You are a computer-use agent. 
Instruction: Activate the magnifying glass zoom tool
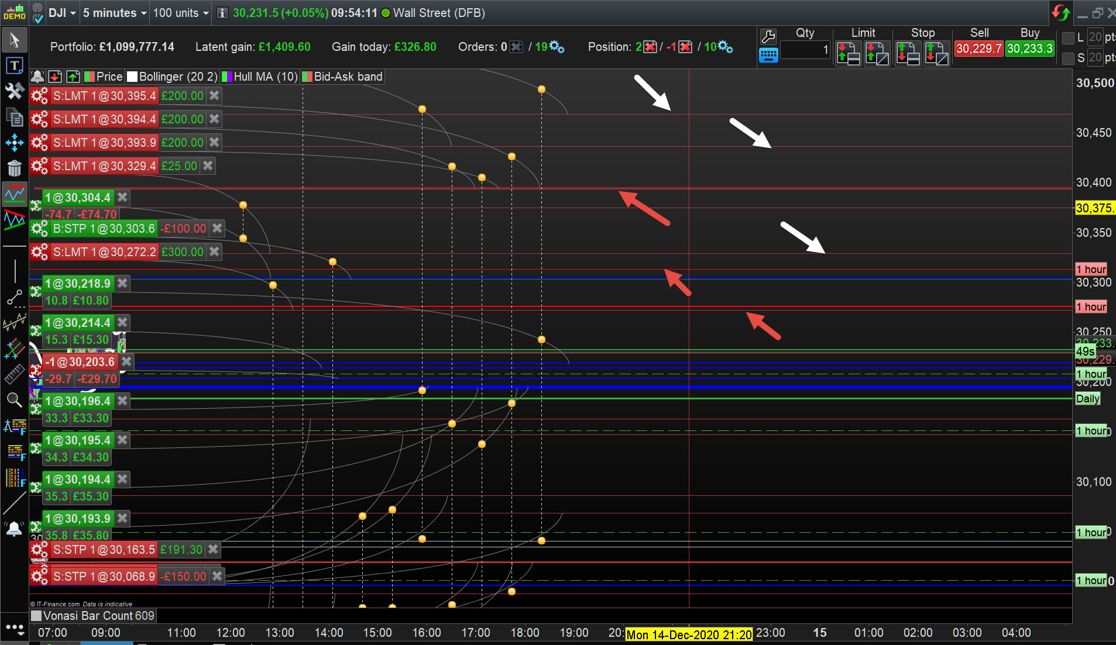pos(15,400)
